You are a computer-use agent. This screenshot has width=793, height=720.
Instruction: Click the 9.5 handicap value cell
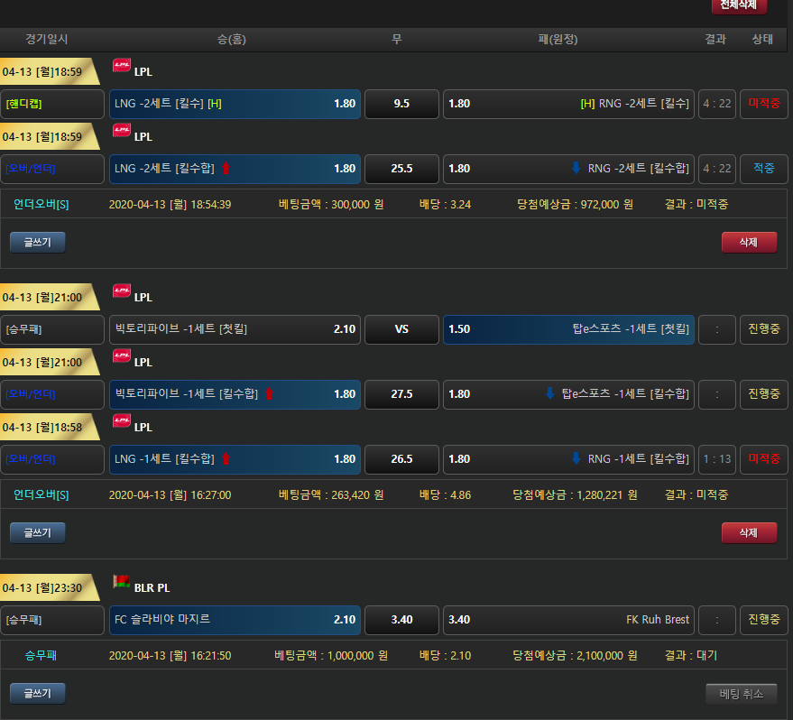(x=401, y=104)
